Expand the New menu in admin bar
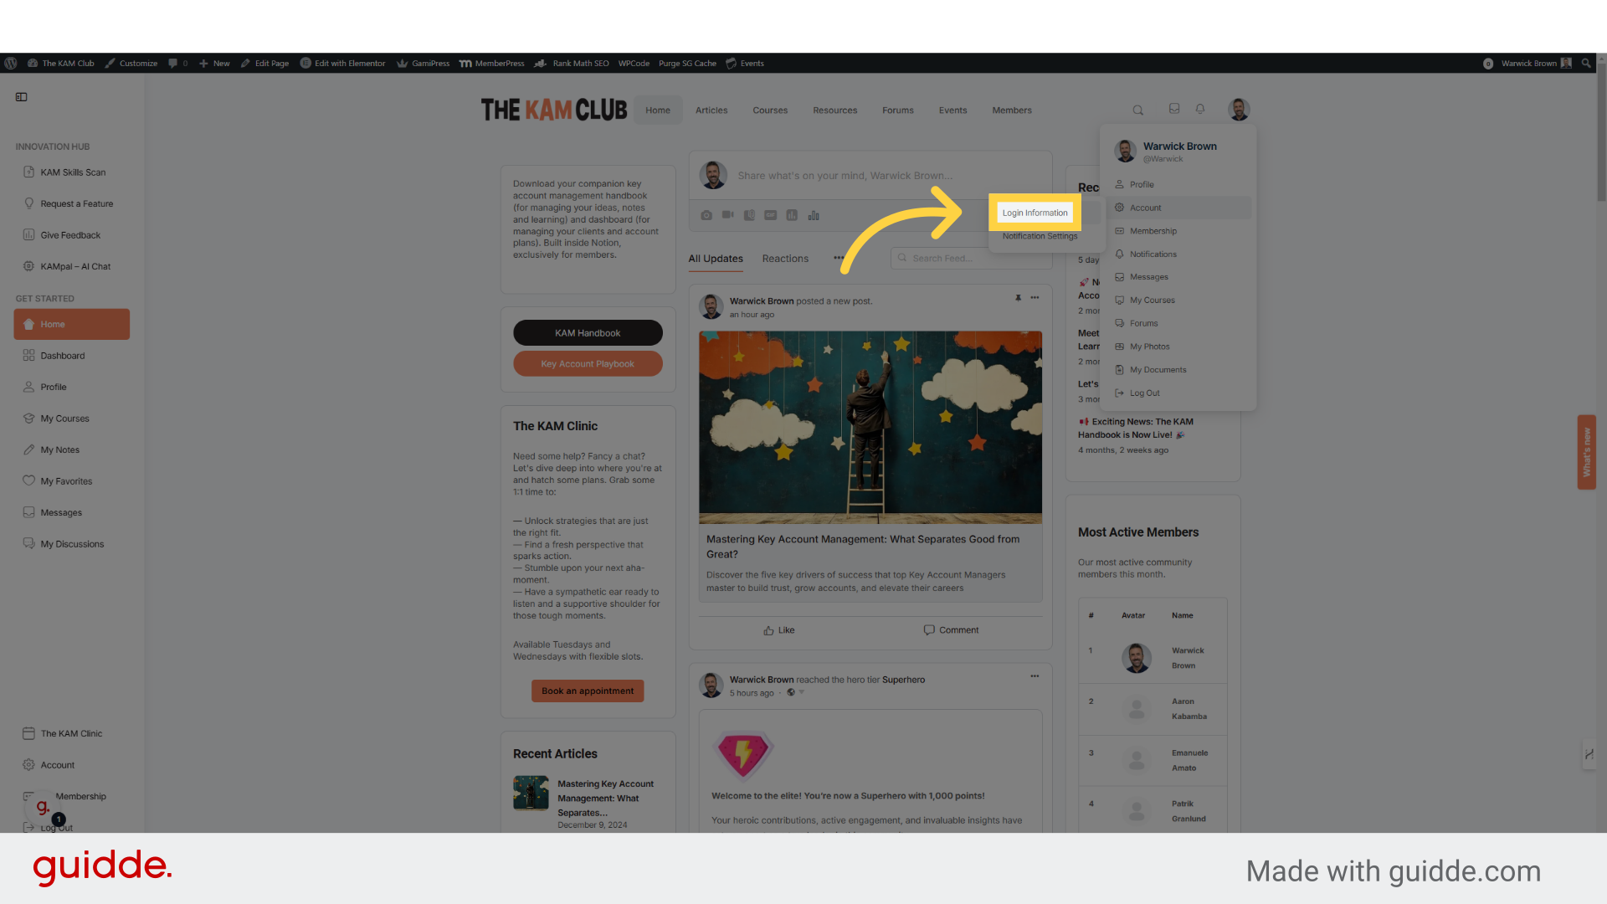This screenshot has width=1607, height=904. (x=214, y=63)
